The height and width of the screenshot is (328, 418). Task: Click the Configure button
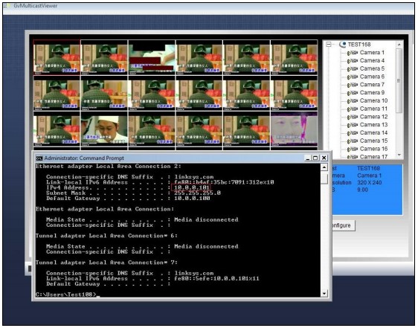344,225
